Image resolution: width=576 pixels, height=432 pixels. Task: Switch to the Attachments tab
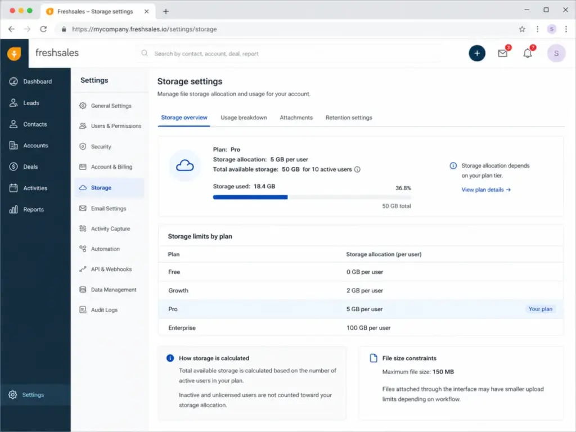296,118
